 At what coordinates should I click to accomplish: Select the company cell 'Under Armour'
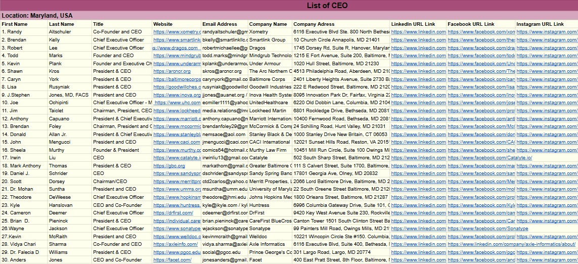click(270, 63)
